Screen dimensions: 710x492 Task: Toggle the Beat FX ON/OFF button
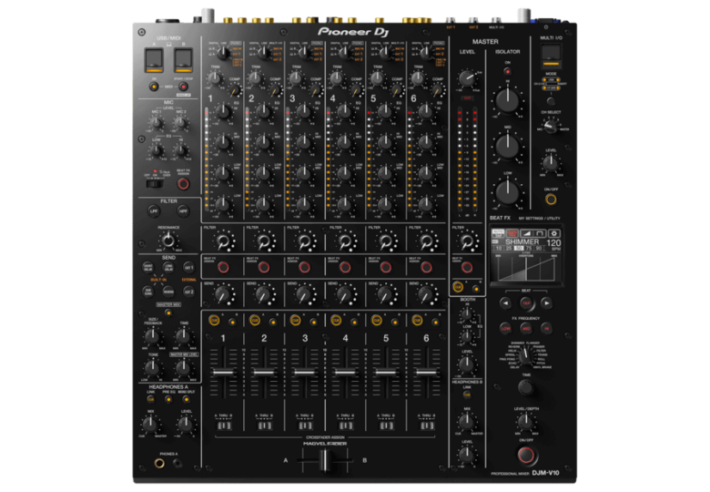(x=526, y=454)
